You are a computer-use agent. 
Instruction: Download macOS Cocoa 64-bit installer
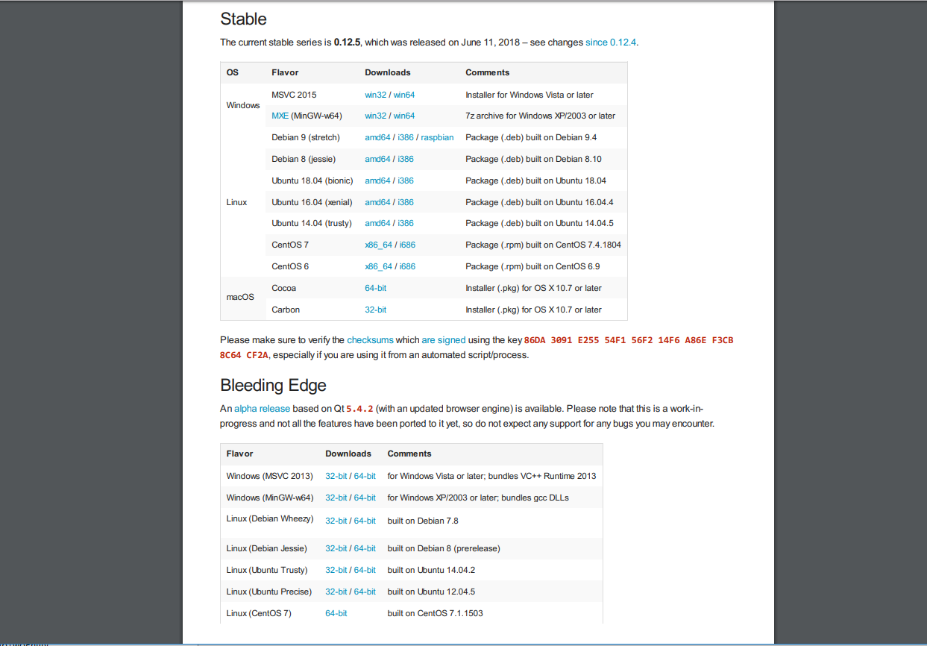click(x=376, y=288)
